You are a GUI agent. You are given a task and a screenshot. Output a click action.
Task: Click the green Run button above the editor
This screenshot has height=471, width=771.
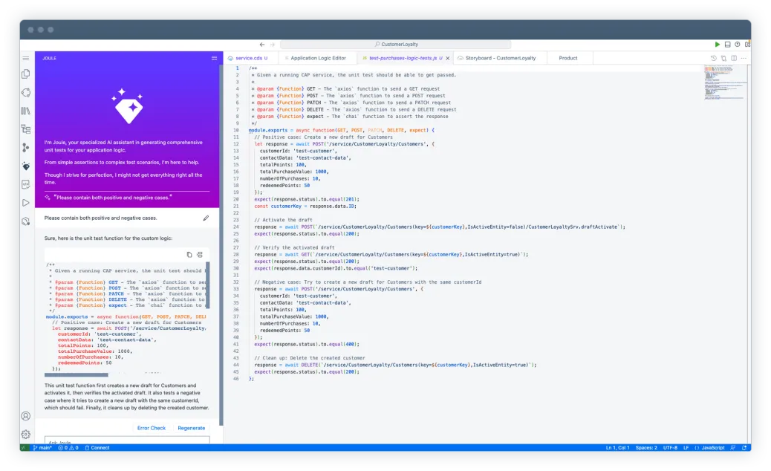point(717,44)
